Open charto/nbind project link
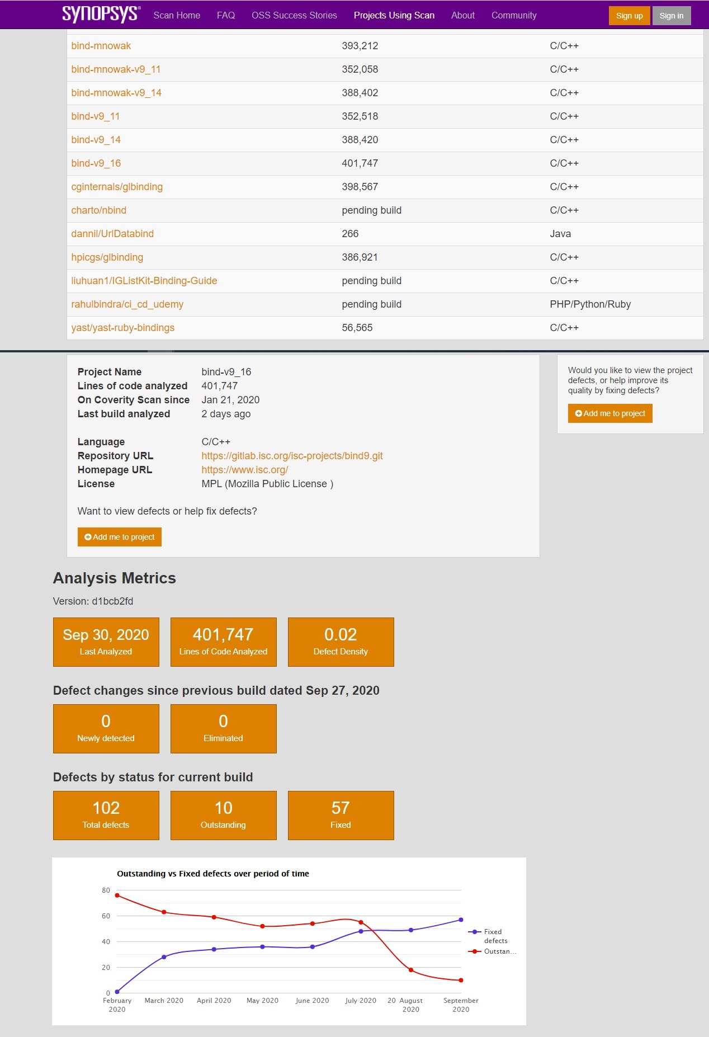Viewport: 709px width, 1037px height. [99, 210]
